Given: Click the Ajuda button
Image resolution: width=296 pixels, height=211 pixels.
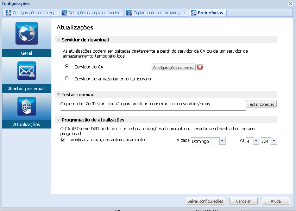Looking at the screenshot, I should pyautogui.click(x=276, y=201).
